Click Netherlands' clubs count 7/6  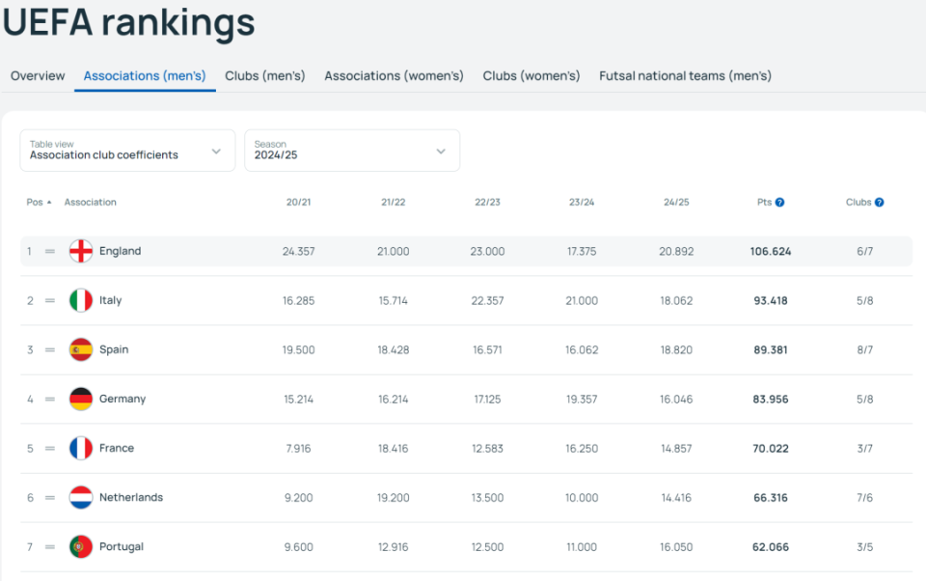click(x=865, y=498)
